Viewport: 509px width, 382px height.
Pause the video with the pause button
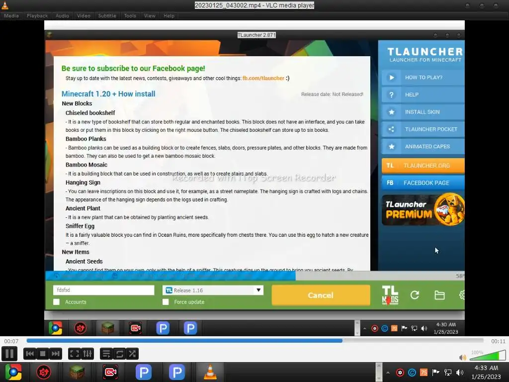(9, 354)
